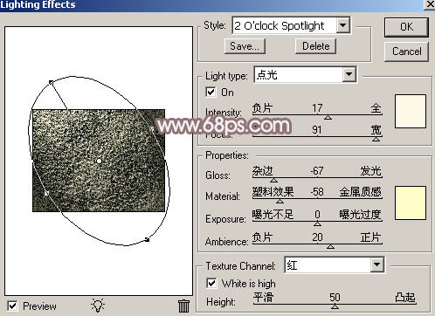Toggle the White is high checkbox

pyautogui.click(x=211, y=283)
